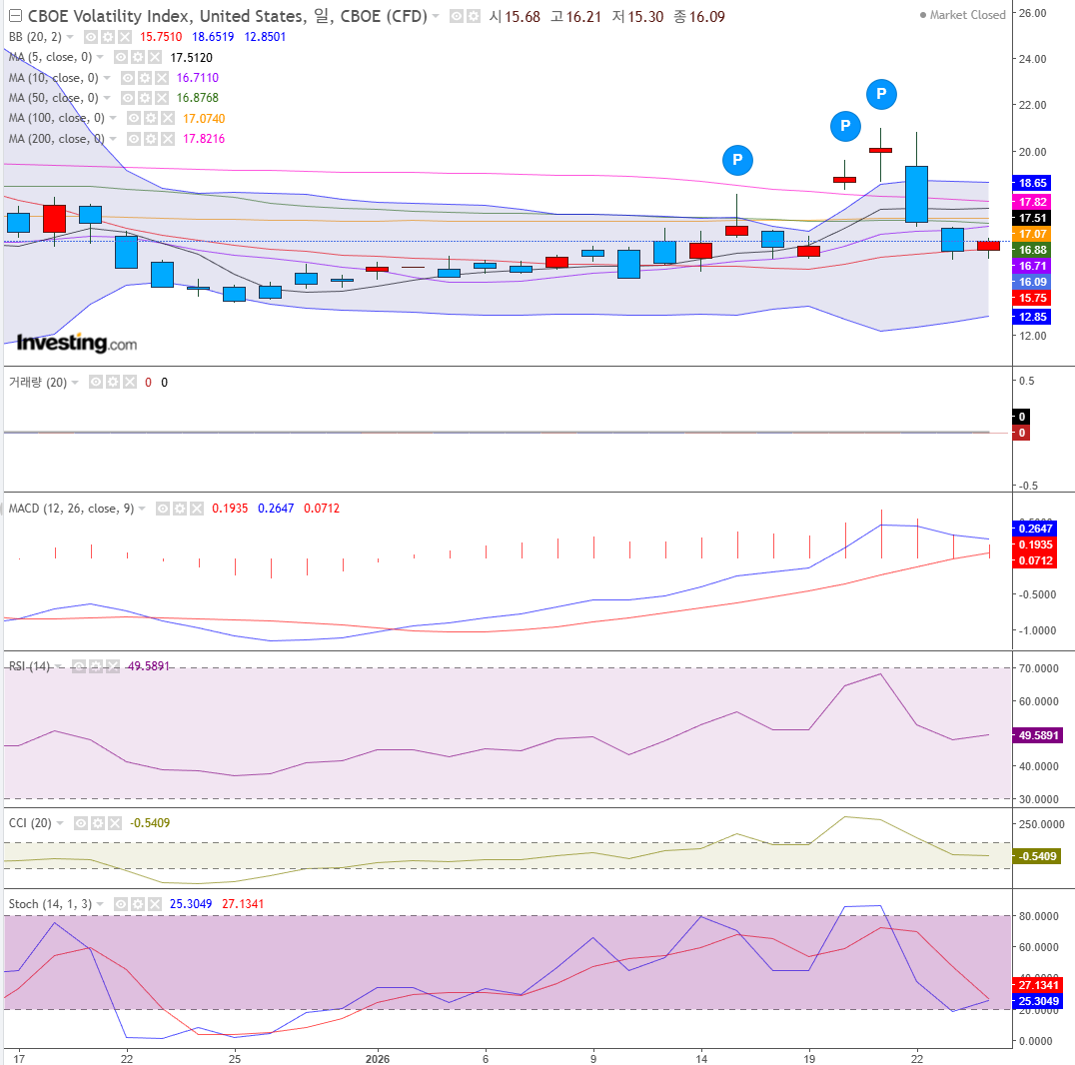Click the blue 18.65 price axis label
This screenshot has height=1065, width=1075.
pos(1032,183)
